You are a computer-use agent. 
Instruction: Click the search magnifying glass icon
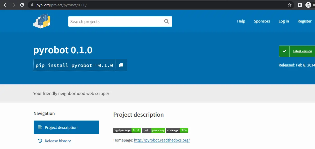tap(166, 21)
